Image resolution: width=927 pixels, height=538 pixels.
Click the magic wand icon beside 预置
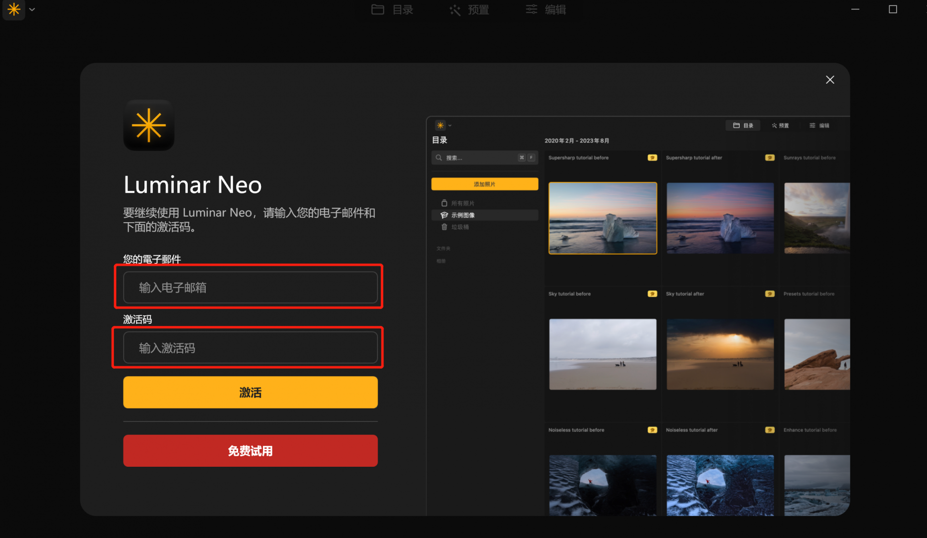pos(455,9)
